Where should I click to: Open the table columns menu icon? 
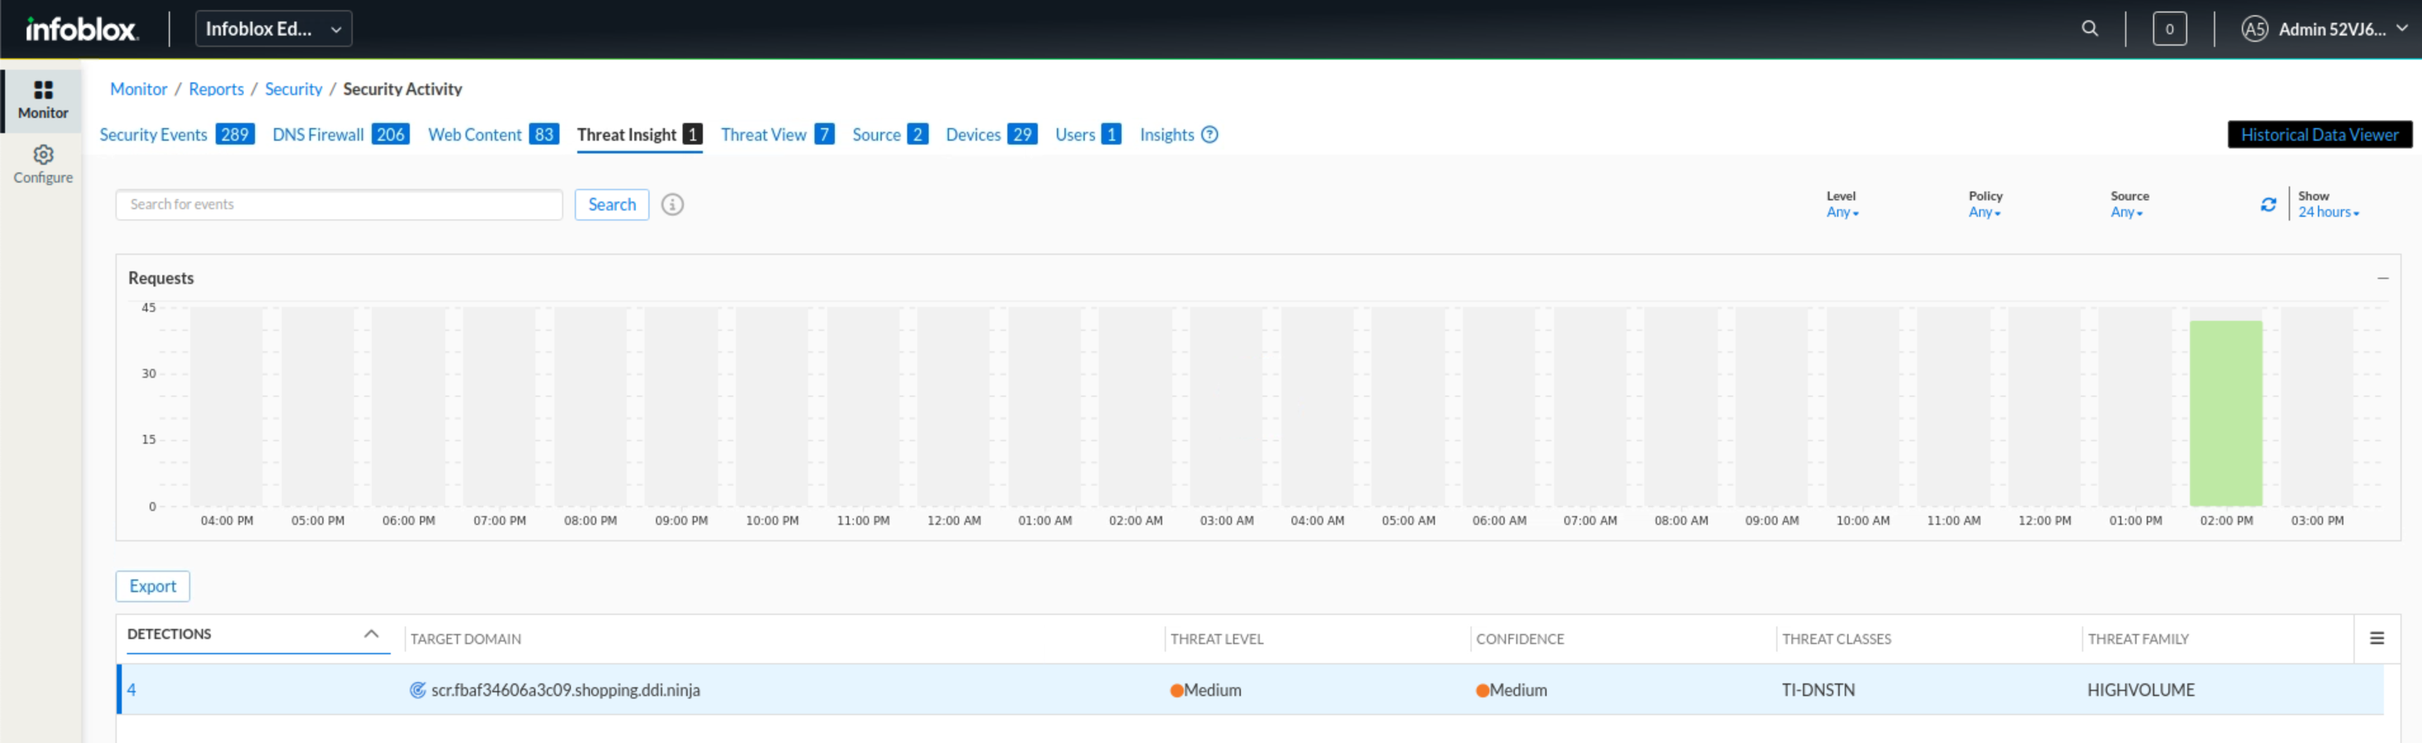(x=2377, y=639)
